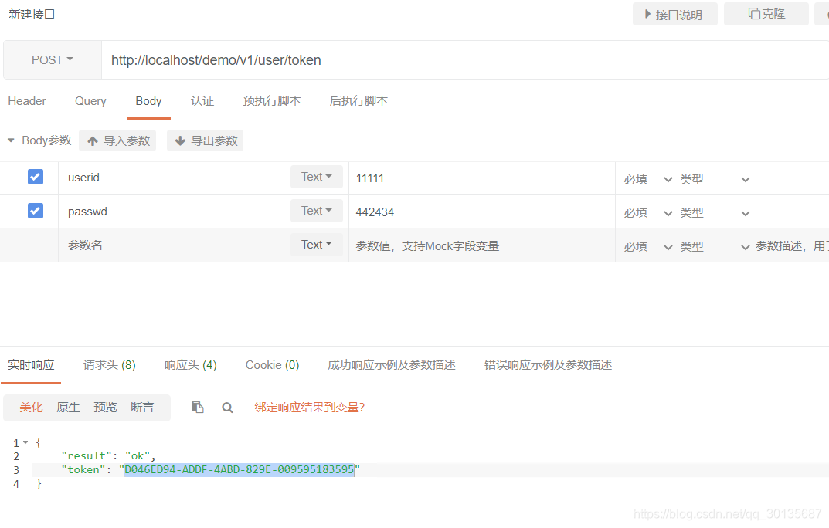Open the 认证 tab
Screen dimensions: 829x528
coord(202,101)
